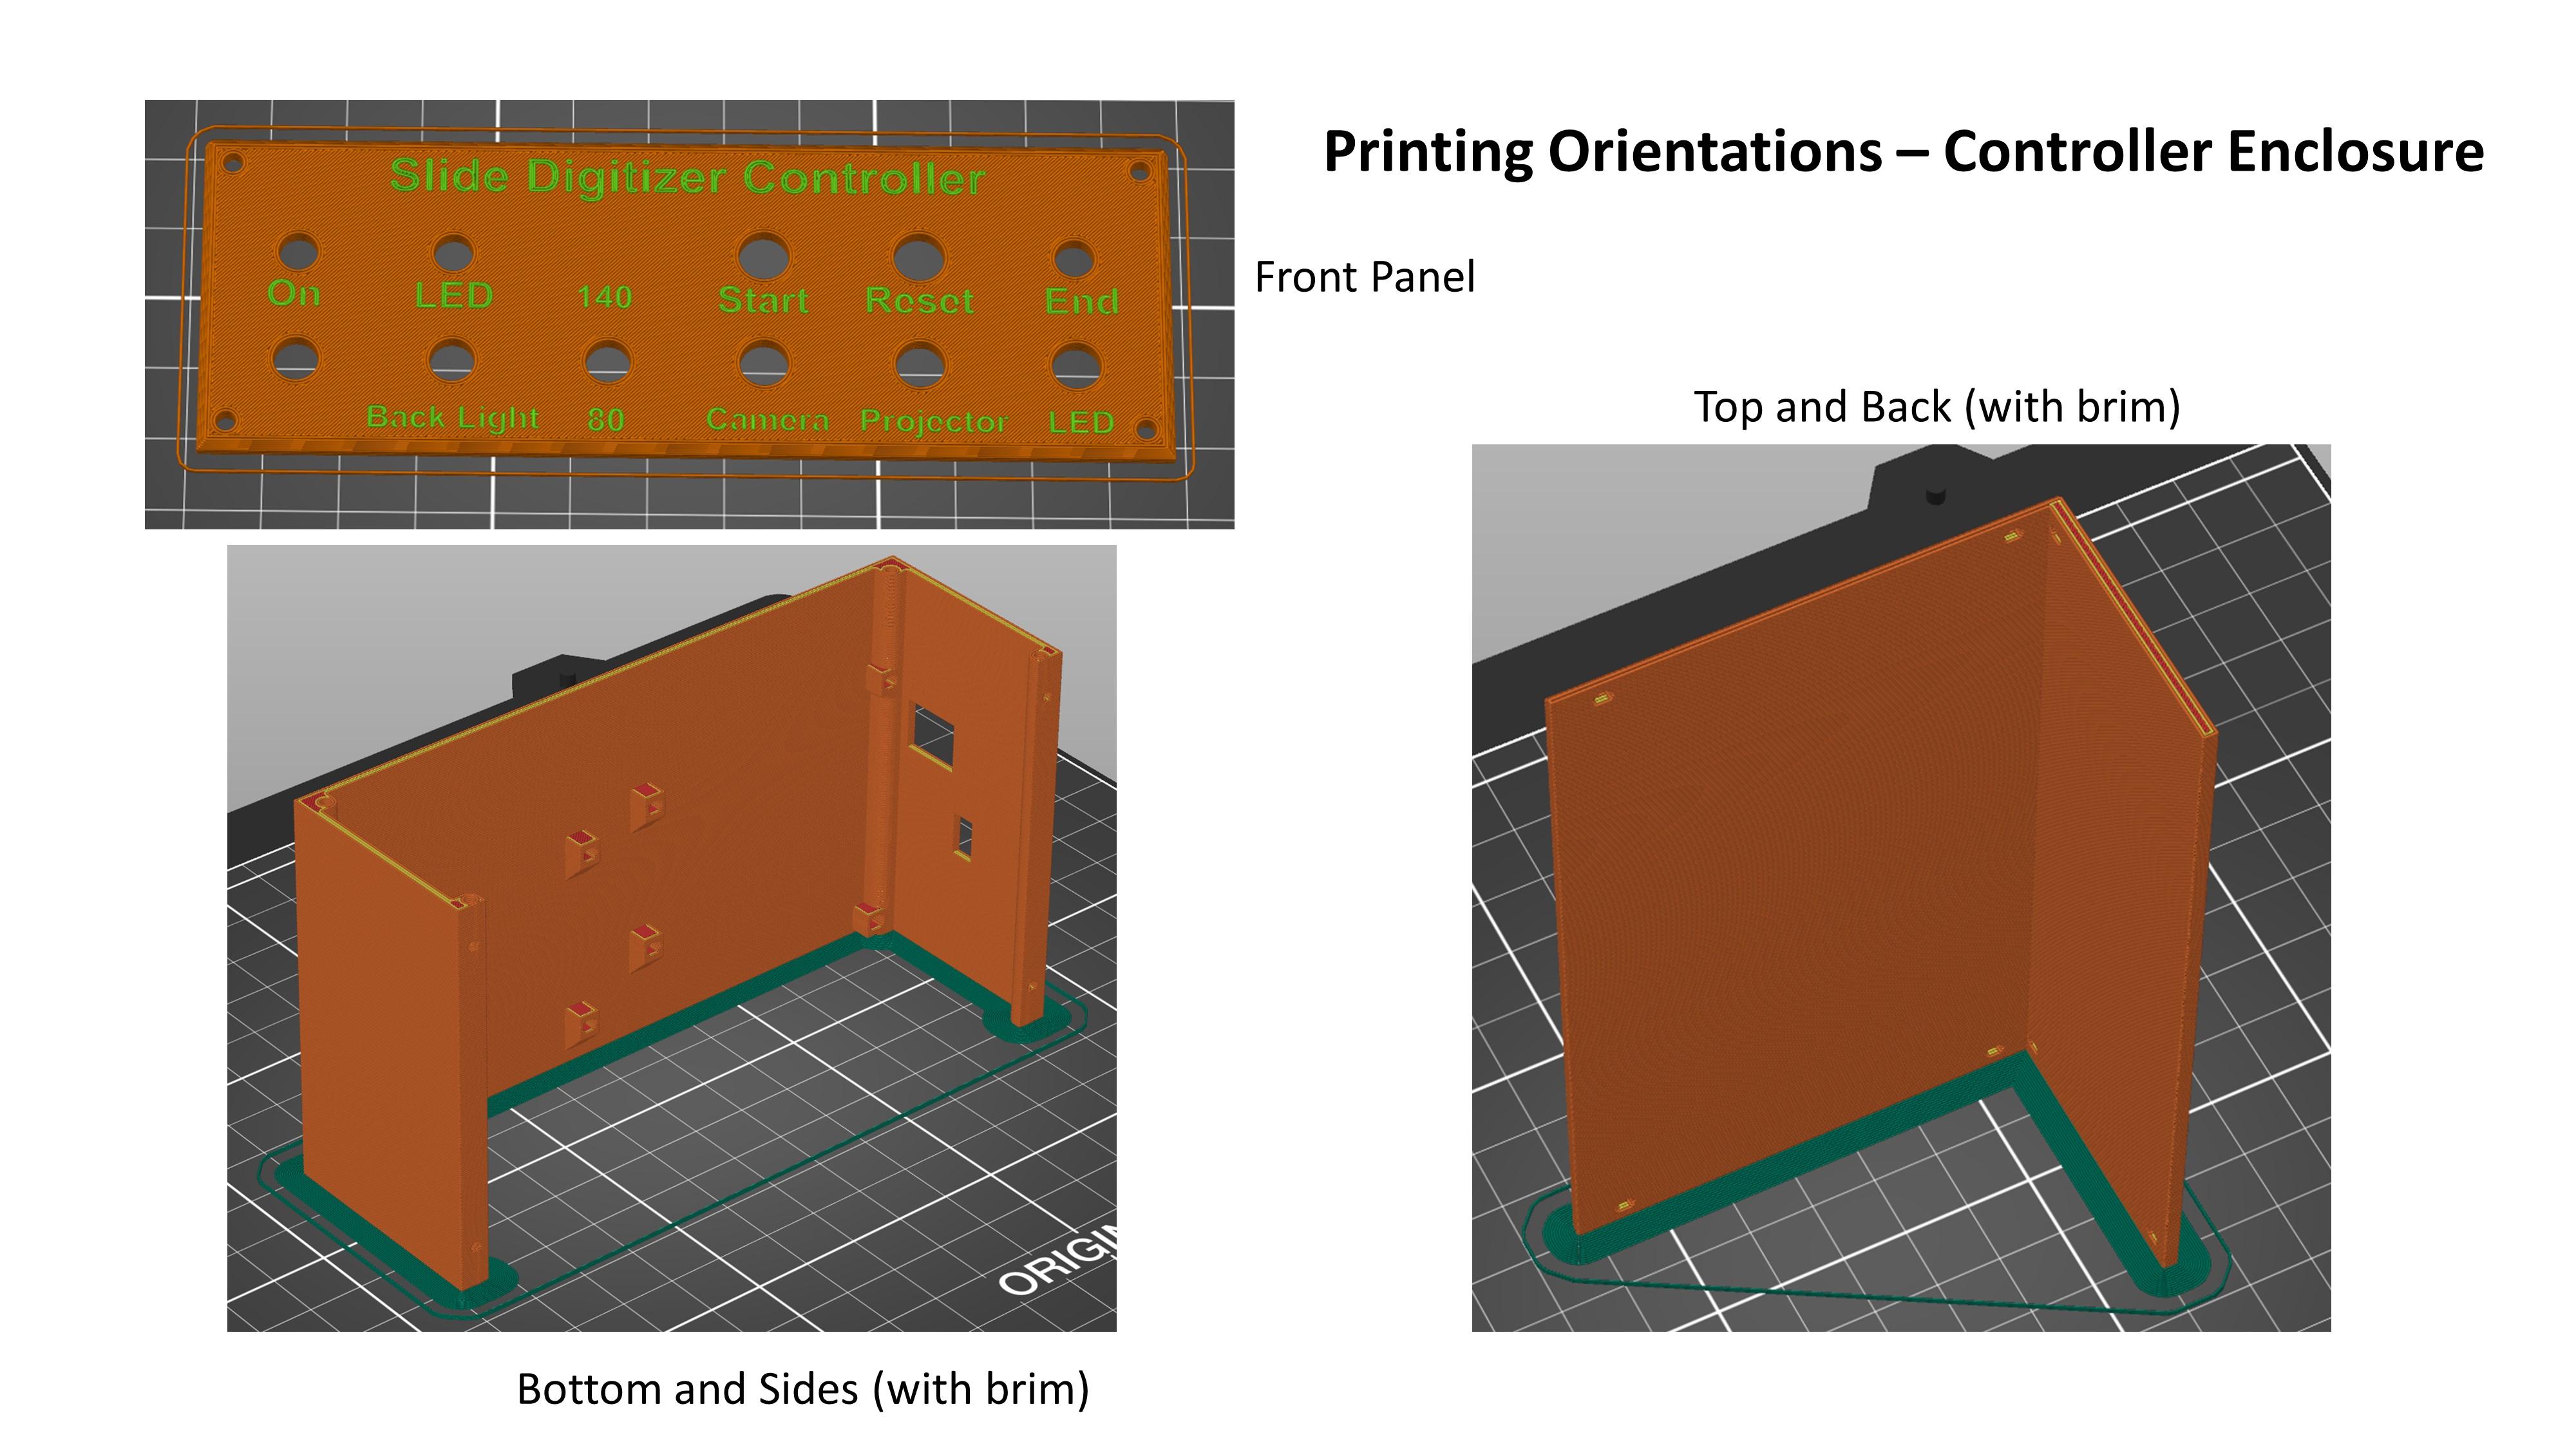Select the Bottom and Sides caption
Viewport: 2576px width, 1449px height.
802,1389
